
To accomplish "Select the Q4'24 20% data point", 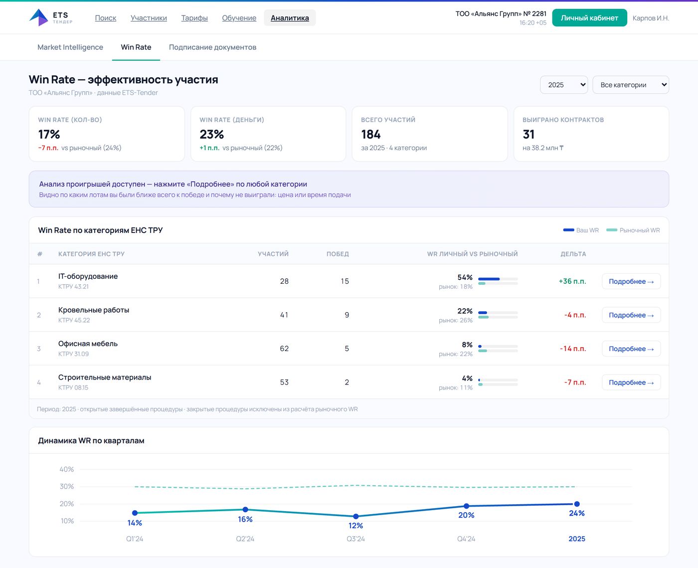I will (467, 506).
